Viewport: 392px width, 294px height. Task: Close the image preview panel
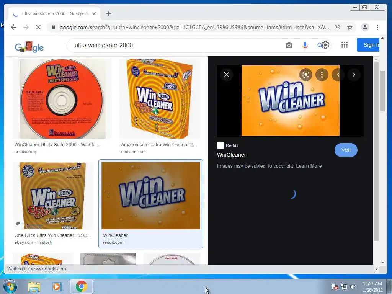click(227, 75)
